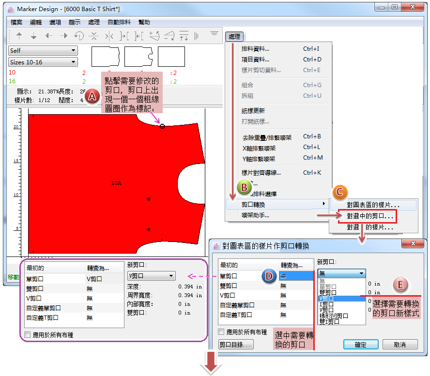Select 排料資料... menu entry
The image size is (430, 376).
coord(278,49)
